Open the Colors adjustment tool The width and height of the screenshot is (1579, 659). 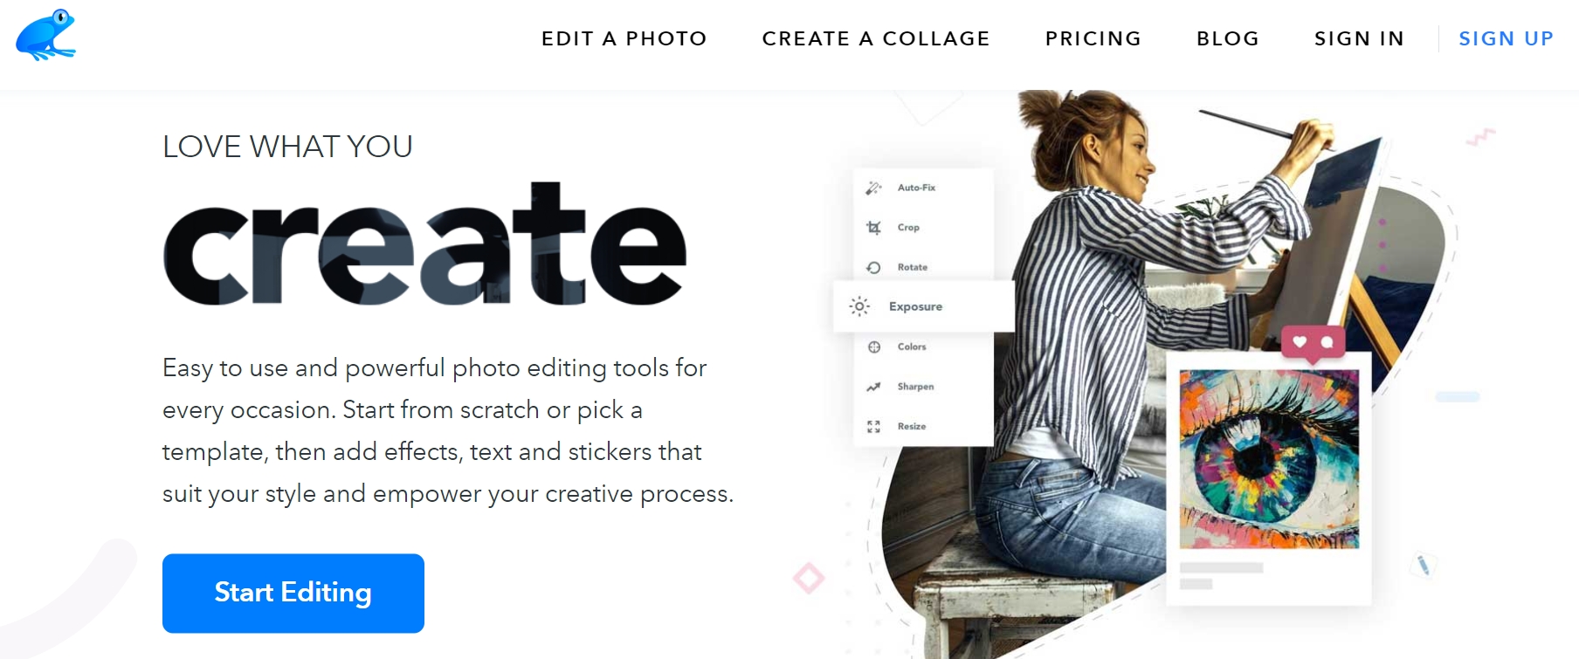coord(911,347)
